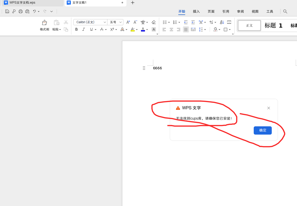
Task: Increase paragraph indent
Action: [193, 22]
